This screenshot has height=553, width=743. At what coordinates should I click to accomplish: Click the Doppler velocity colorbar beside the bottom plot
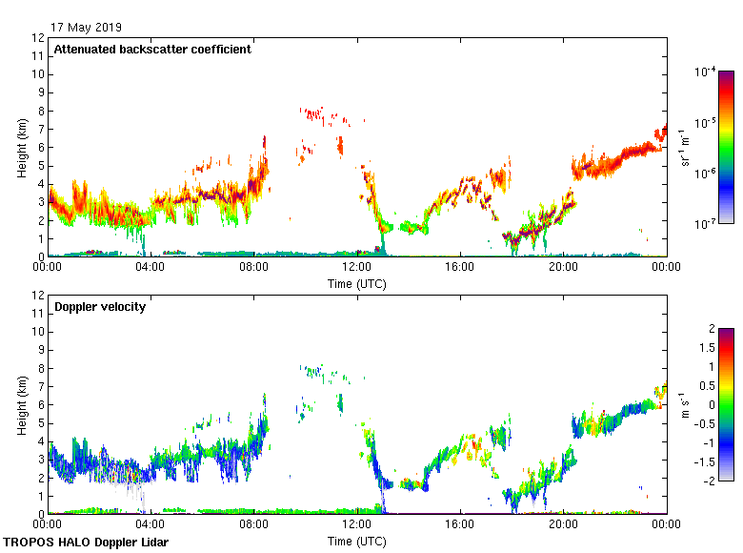point(727,404)
